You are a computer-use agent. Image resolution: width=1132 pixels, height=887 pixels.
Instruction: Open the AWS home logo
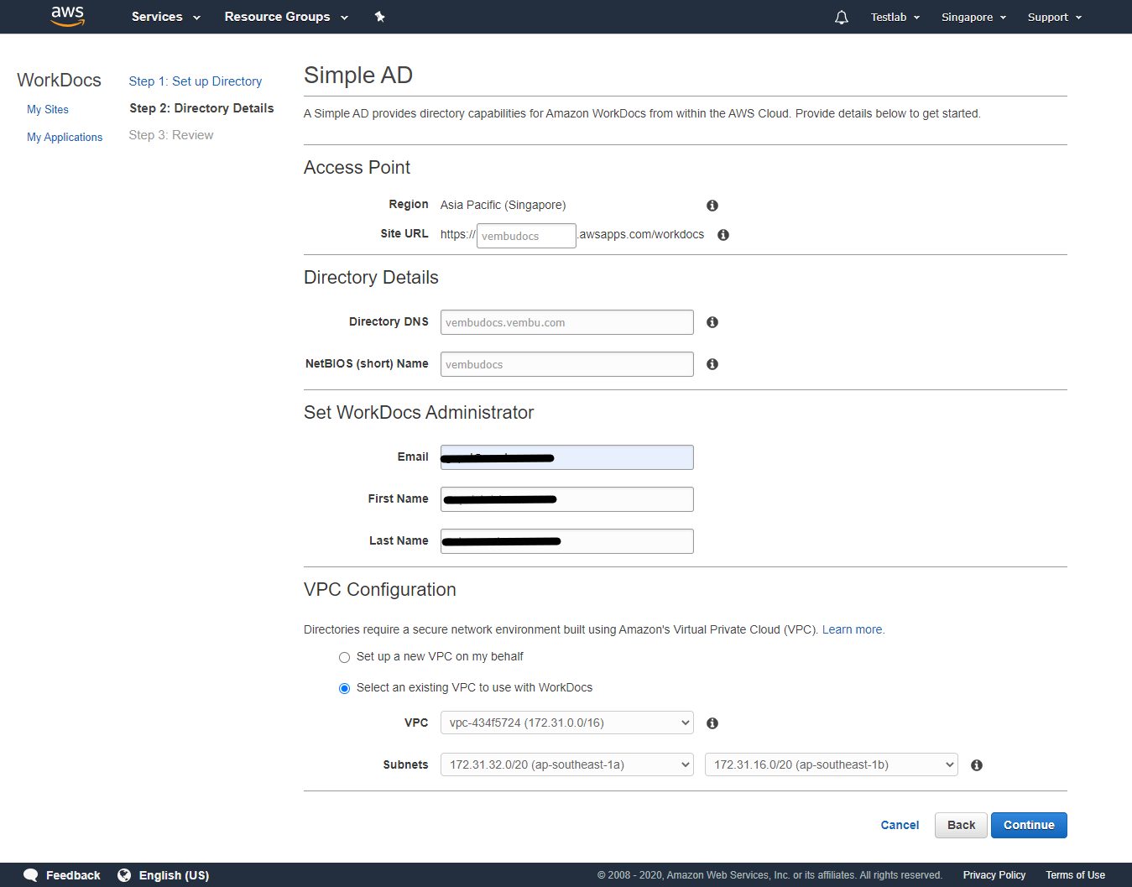click(x=67, y=16)
